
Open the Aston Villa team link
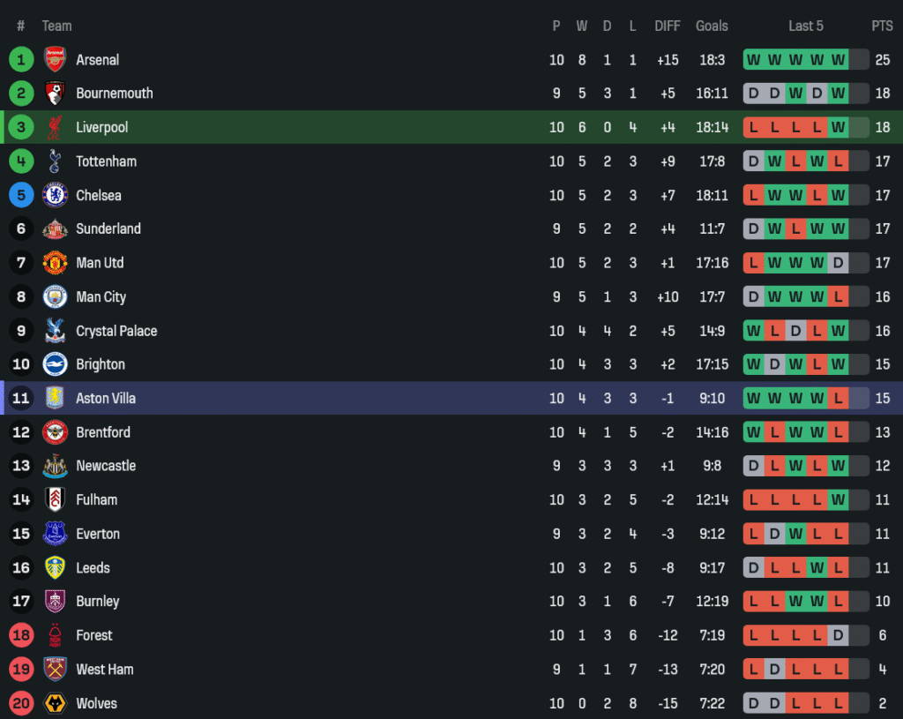[105, 399]
